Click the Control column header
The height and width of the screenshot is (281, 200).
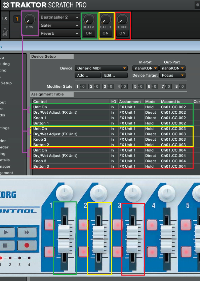tap(71, 102)
